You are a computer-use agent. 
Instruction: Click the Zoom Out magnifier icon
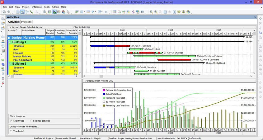(156, 12)
